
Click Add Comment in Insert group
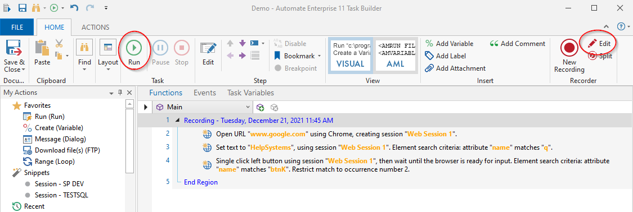[x=517, y=43]
